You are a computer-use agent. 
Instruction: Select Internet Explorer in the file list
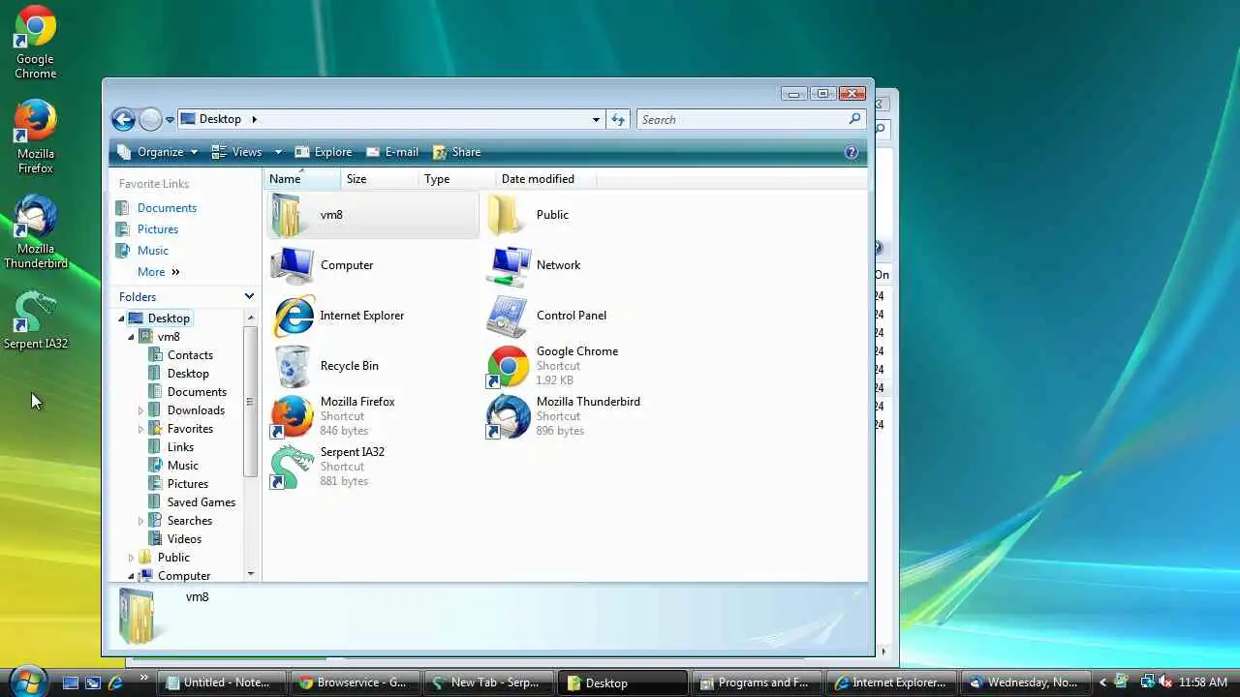tap(337, 316)
